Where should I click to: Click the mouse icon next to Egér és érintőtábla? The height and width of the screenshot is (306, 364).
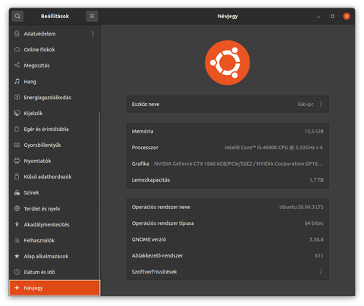17,129
